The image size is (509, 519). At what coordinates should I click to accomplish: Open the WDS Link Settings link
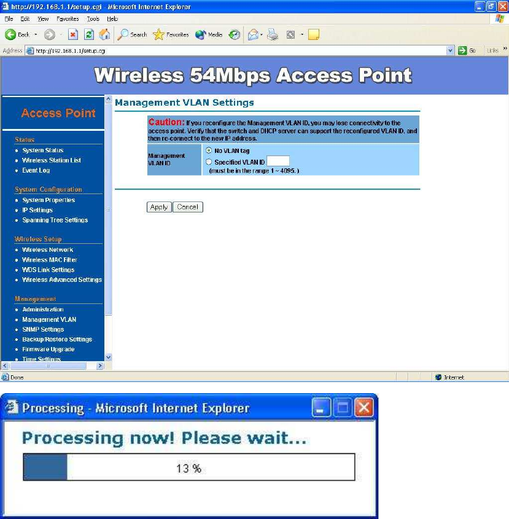[48, 270]
